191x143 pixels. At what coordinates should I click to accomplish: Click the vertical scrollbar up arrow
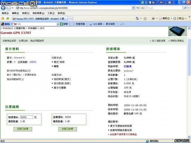[189, 28]
